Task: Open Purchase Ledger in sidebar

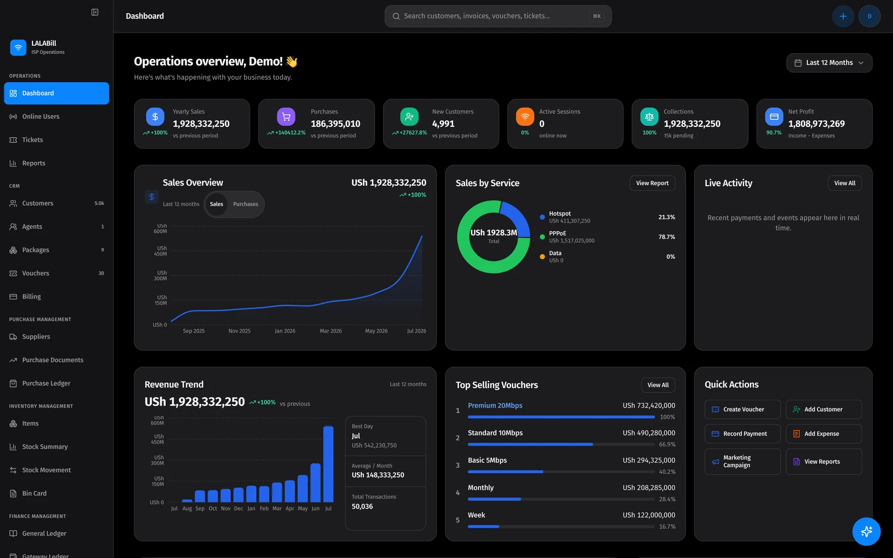Action: pyautogui.click(x=56, y=383)
